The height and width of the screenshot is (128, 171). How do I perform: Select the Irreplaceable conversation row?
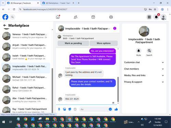click(x=26, y=68)
